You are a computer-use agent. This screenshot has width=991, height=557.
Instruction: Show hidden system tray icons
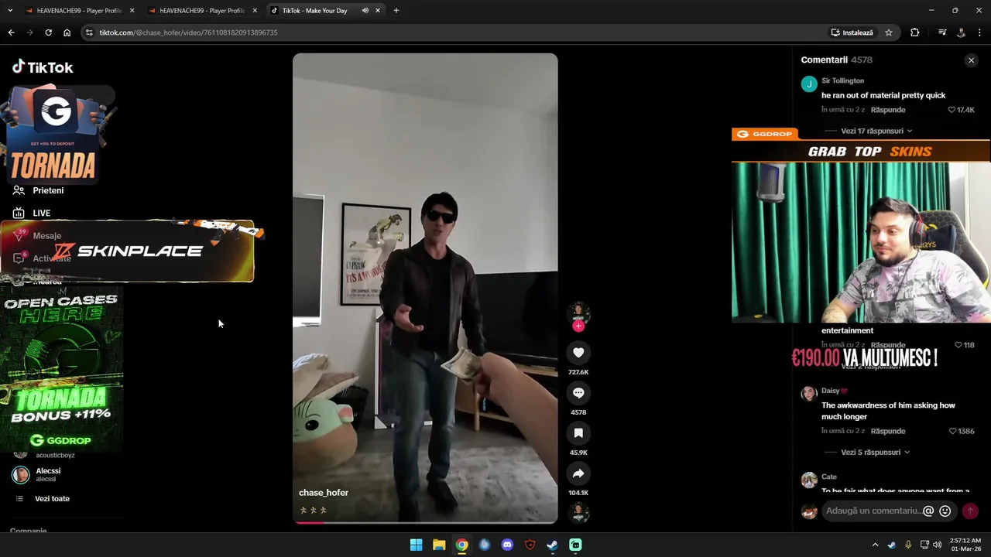click(x=876, y=545)
